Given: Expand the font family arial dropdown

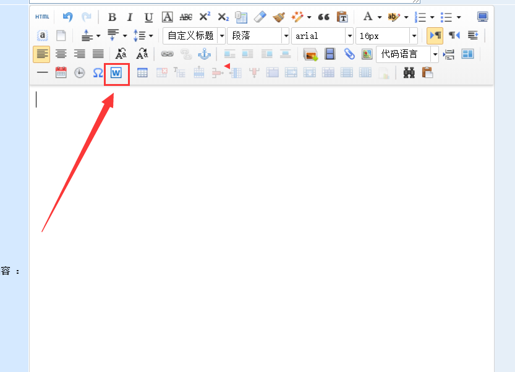Looking at the screenshot, I should (x=349, y=36).
